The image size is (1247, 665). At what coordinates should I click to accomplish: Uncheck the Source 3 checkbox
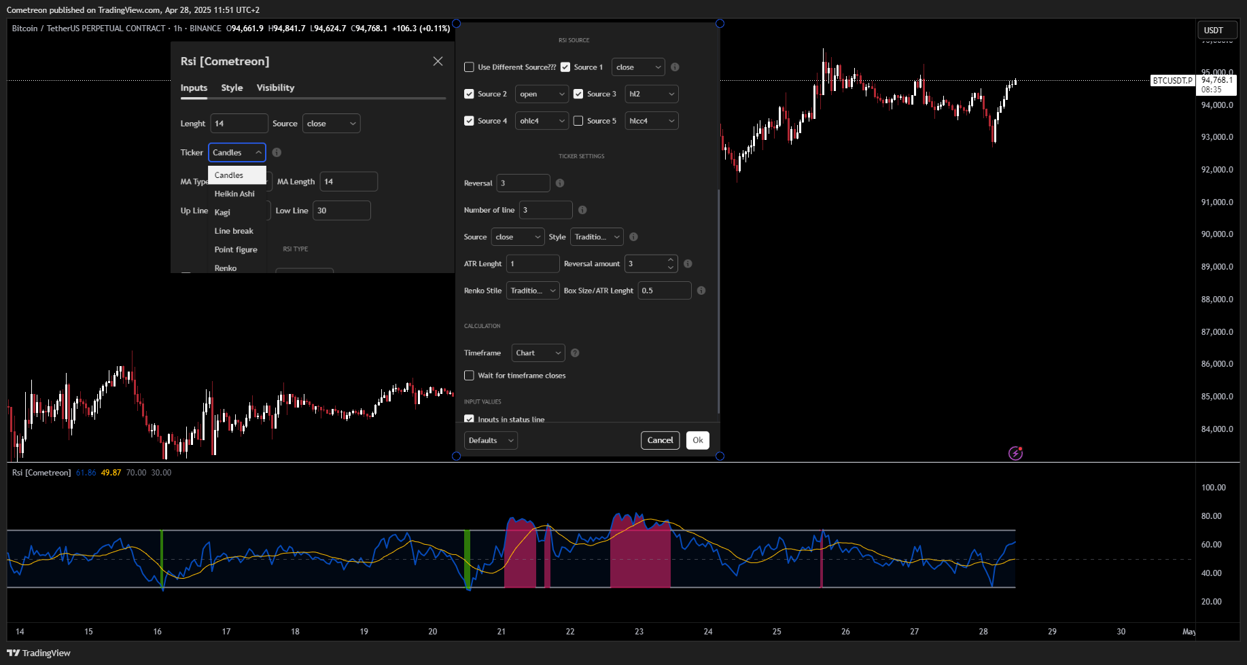578,94
